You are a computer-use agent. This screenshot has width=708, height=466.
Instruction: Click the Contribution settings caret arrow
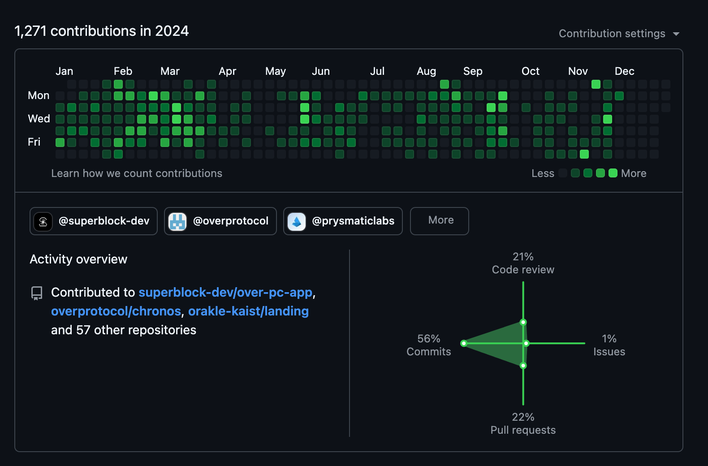(676, 34)
